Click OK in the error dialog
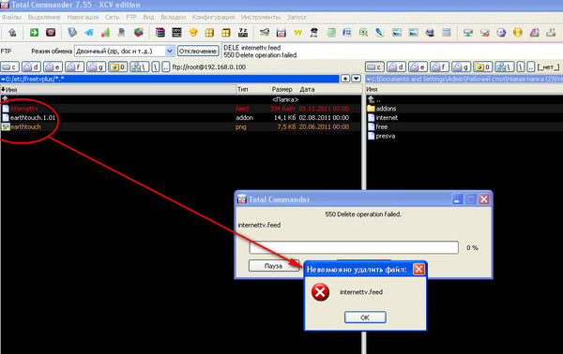The image size is (563, 354). [365, 317]
